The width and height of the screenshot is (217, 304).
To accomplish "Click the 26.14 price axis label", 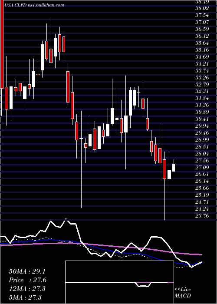I will 202,181.
